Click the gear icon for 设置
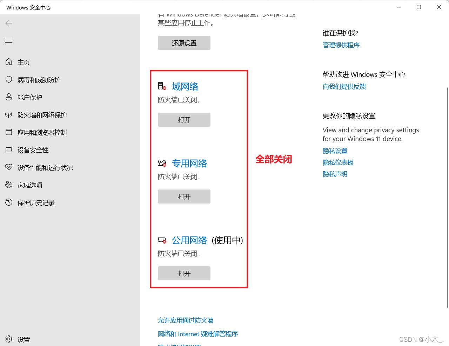 click(9, 339)
